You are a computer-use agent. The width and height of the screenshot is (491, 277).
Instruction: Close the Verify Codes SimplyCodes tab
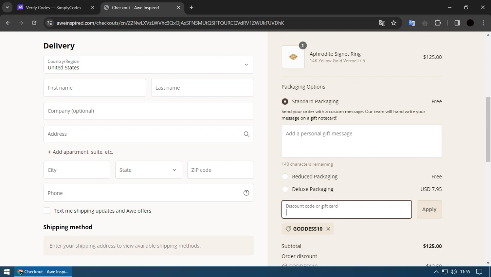(x=93, y=8)
